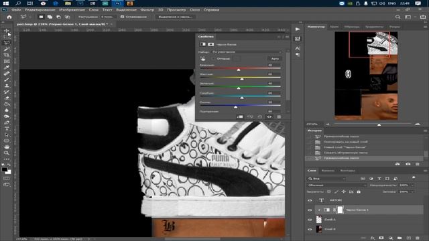Select the Zoom tool in toolbar
The width and height of the screenshot is (429, 241).
coord(7,153)
